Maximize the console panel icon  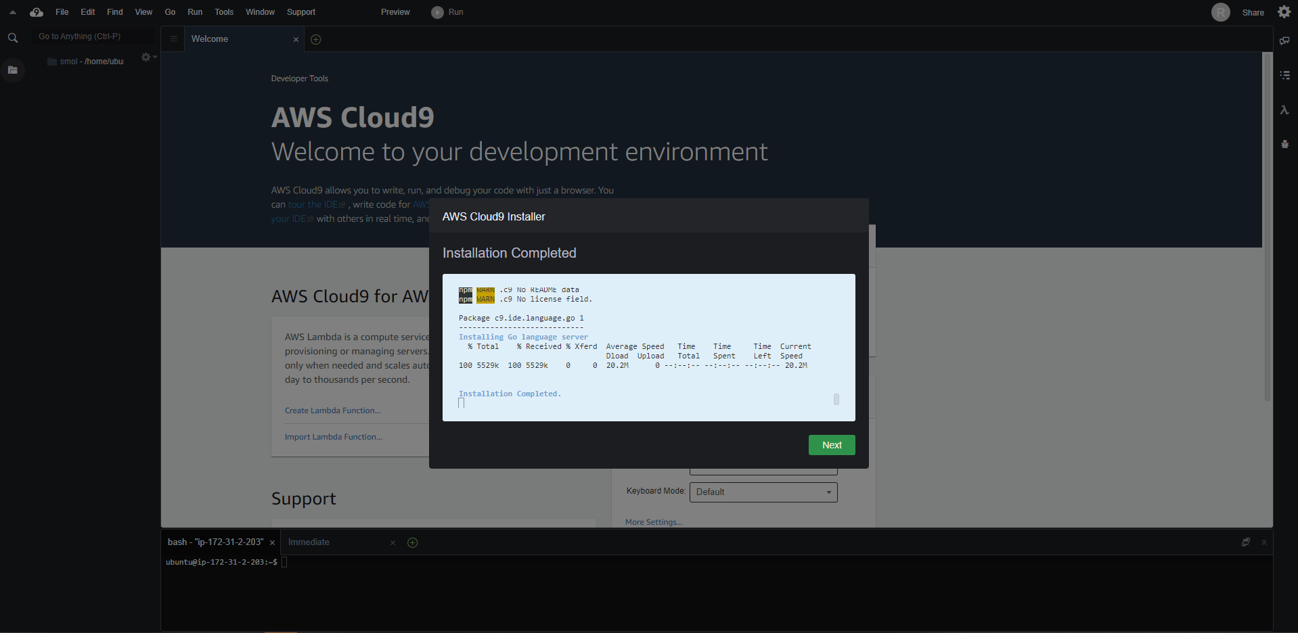[1246, 542]
